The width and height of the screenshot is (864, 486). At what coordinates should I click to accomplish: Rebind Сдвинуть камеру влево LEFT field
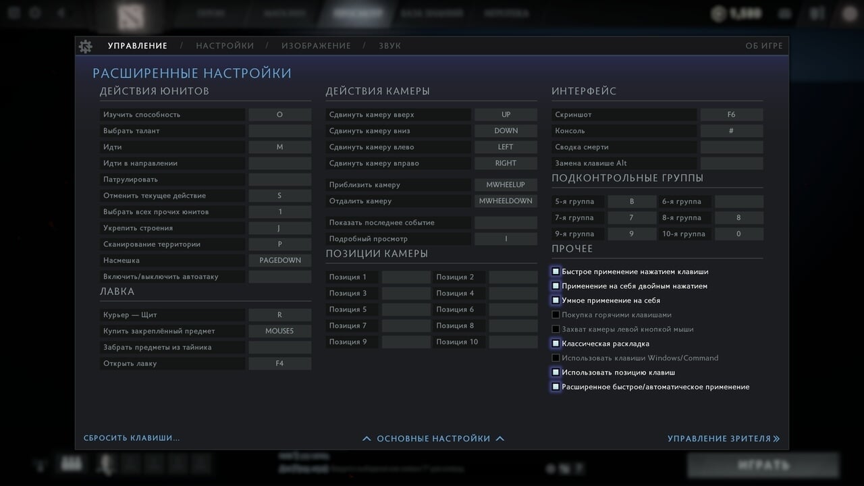[x=506, y=147]
